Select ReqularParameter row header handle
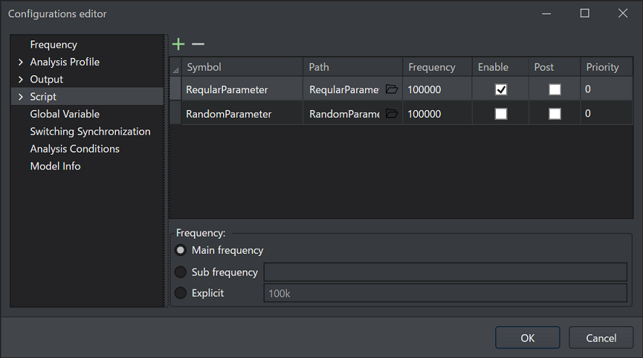This screenshot has width=643, height=358. (x=175, y=89)
